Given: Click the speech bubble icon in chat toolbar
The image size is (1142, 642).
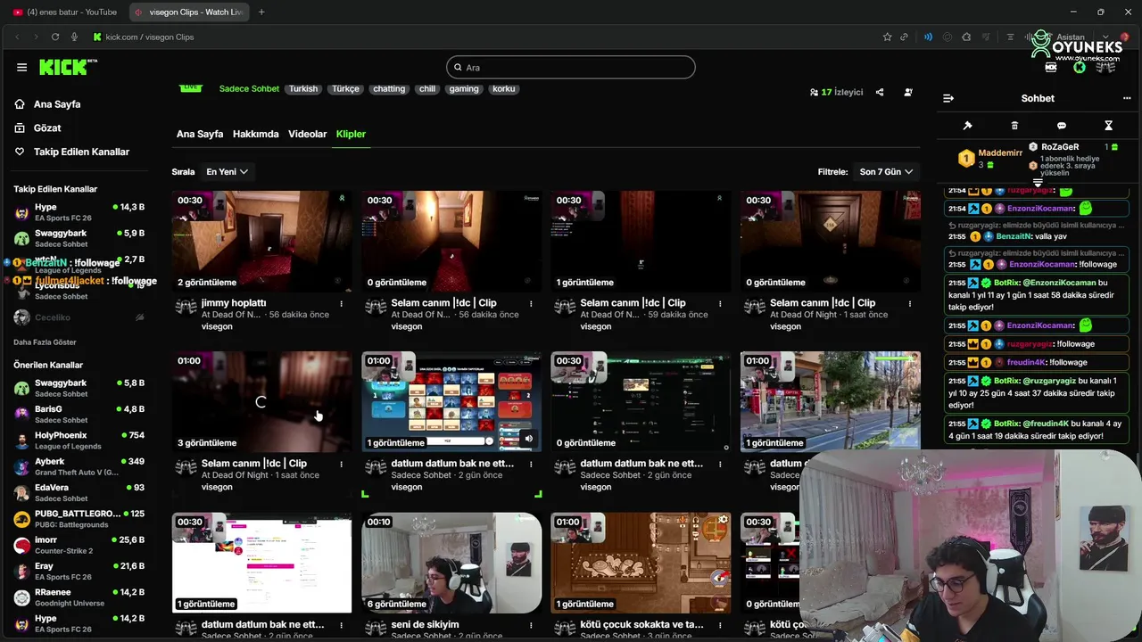Looking at the screenshot, I should (x=1062, y=126).
